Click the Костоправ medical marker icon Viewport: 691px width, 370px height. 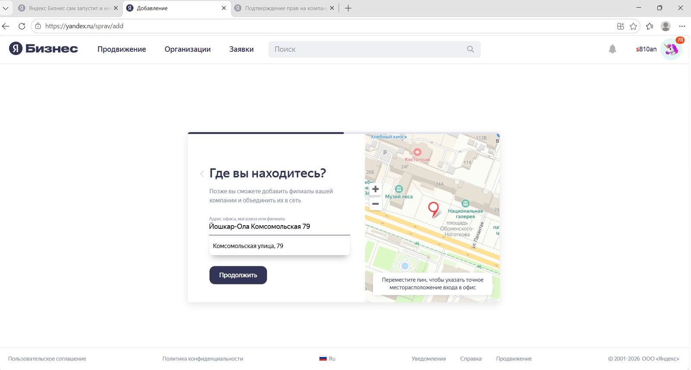click(417, 152)
